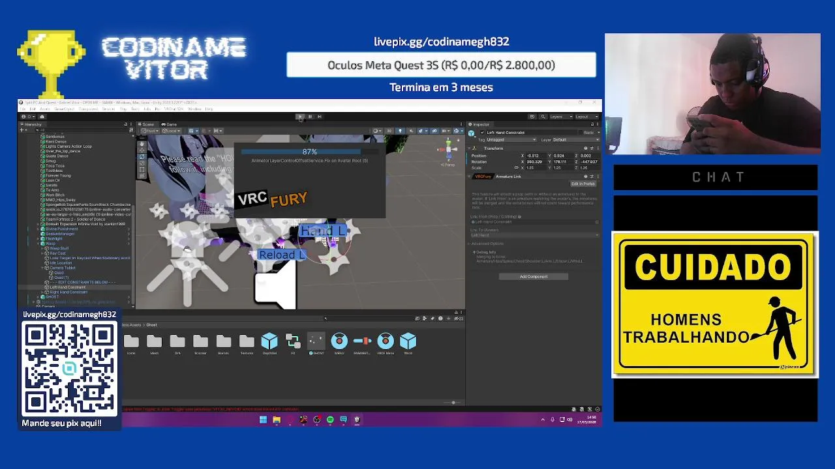Select Right Hand Constraint in Hierarchy
The width and height of the screenshot is (835, 469).
click(68, 292)
